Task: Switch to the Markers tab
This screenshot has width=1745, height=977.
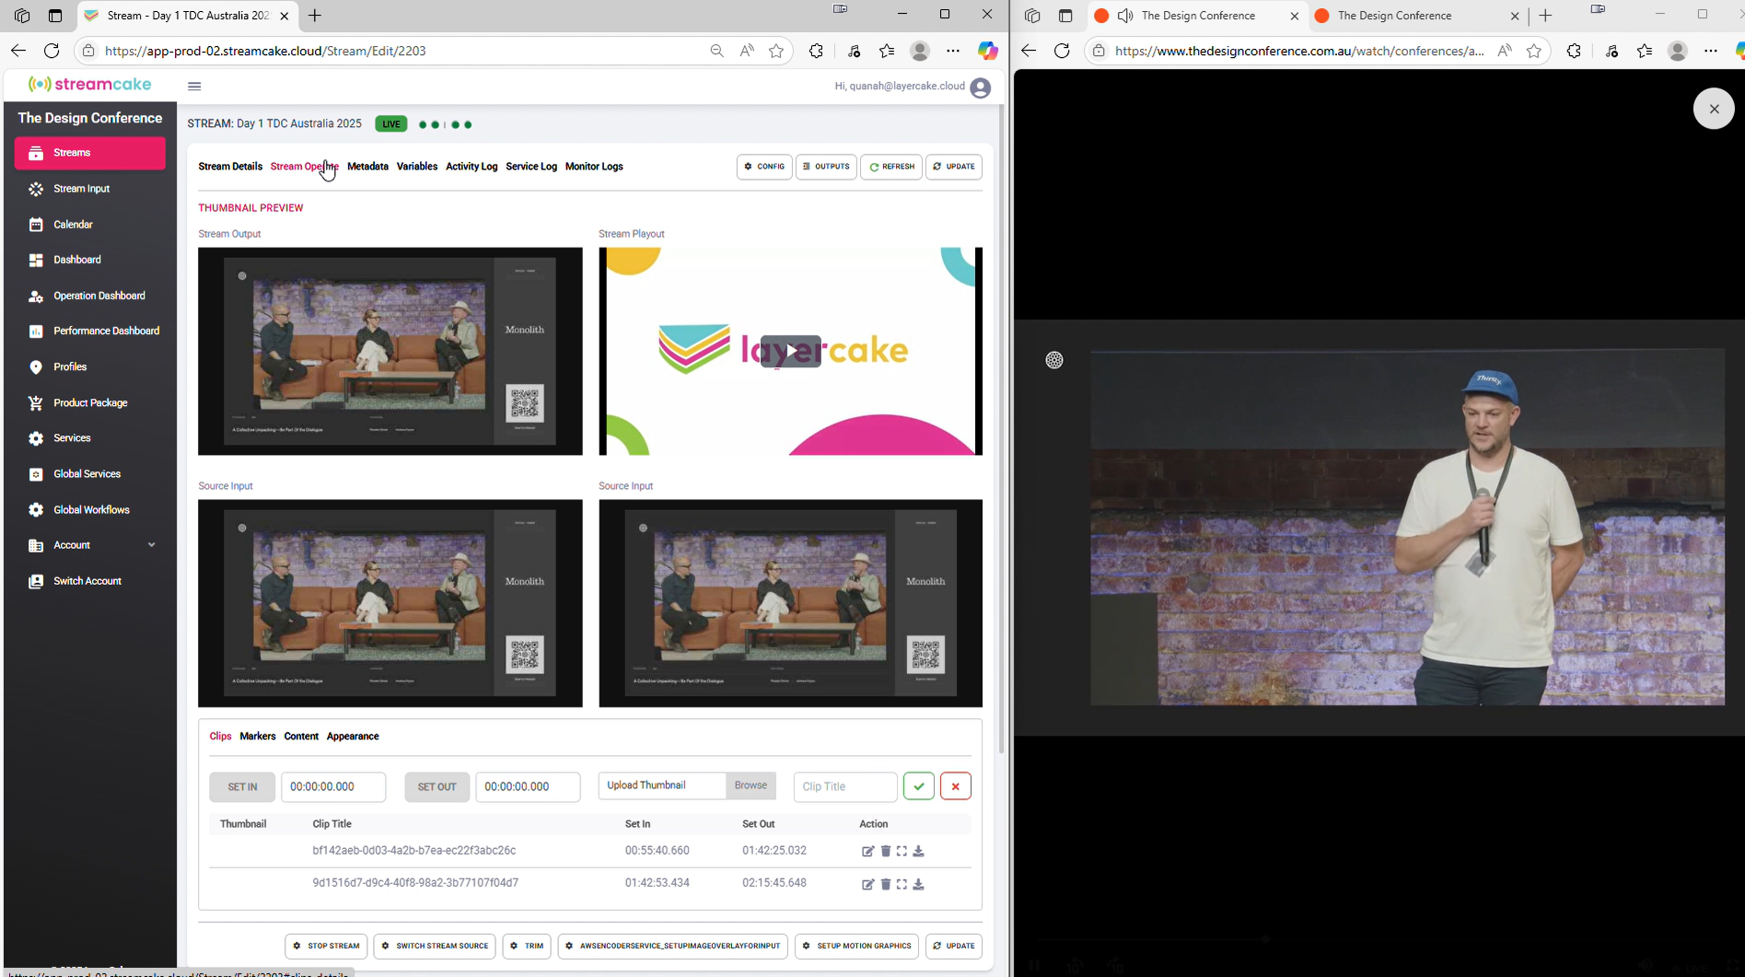Action: [257, 737]
